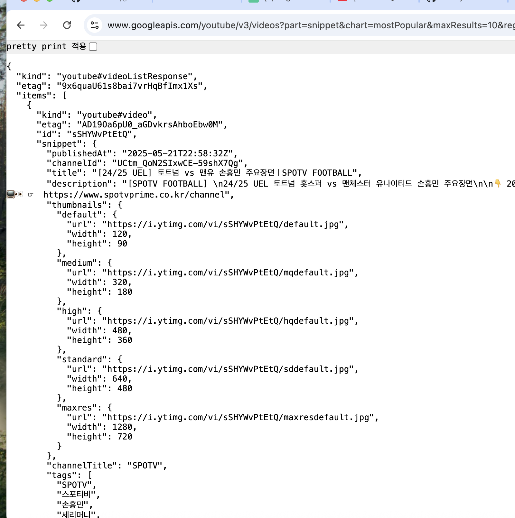Reload the page with the refresh icon
This screenshot has height=518, width=515.
[x=67, y=25]
